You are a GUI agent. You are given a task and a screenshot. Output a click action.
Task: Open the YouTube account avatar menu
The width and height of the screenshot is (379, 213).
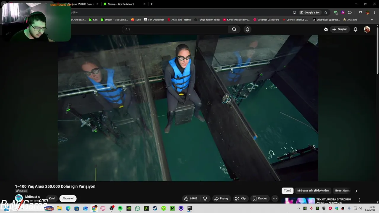pos(367,29)
